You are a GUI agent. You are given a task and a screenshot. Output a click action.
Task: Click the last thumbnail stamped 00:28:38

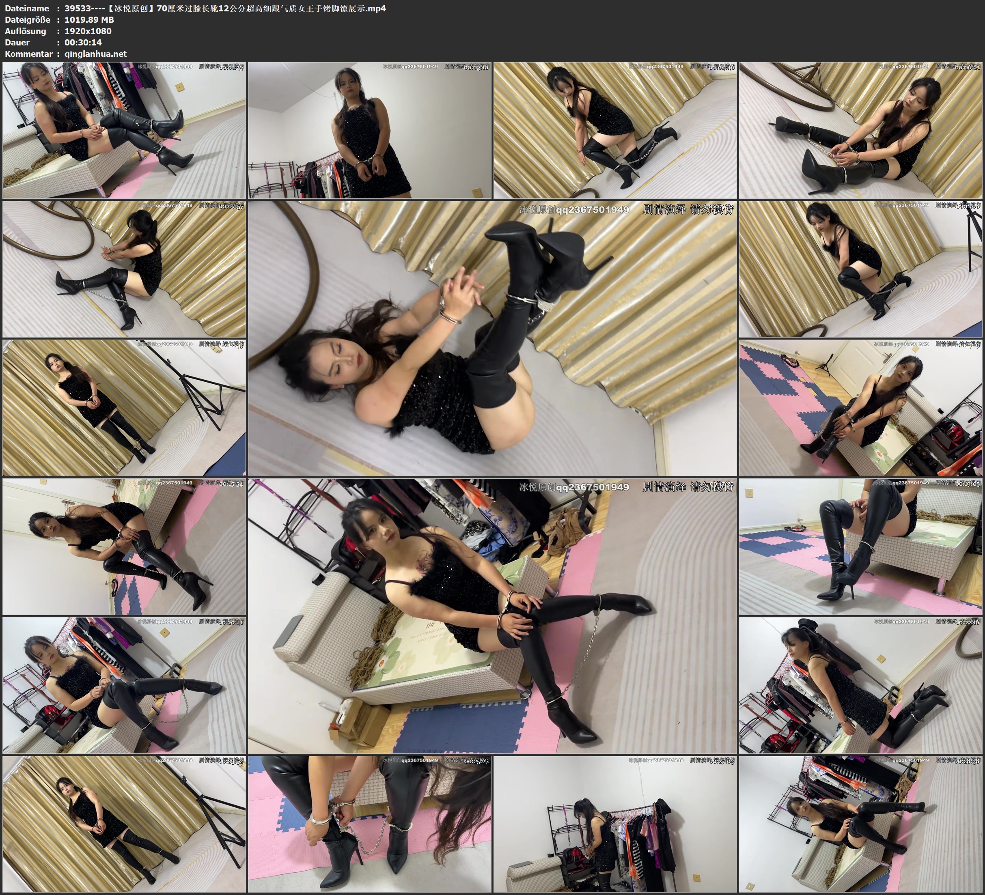(x=860, y=824)
